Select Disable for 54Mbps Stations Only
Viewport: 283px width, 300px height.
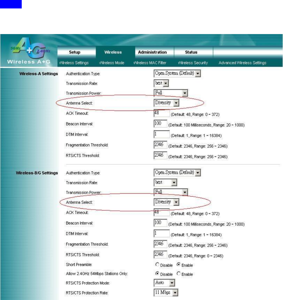[x=157, y=273]
